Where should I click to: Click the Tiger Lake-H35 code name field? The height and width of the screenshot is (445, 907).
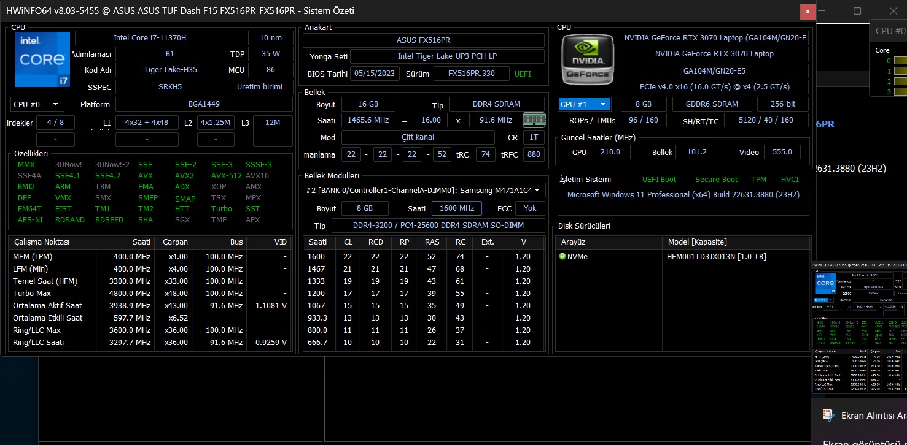[170, 70]
